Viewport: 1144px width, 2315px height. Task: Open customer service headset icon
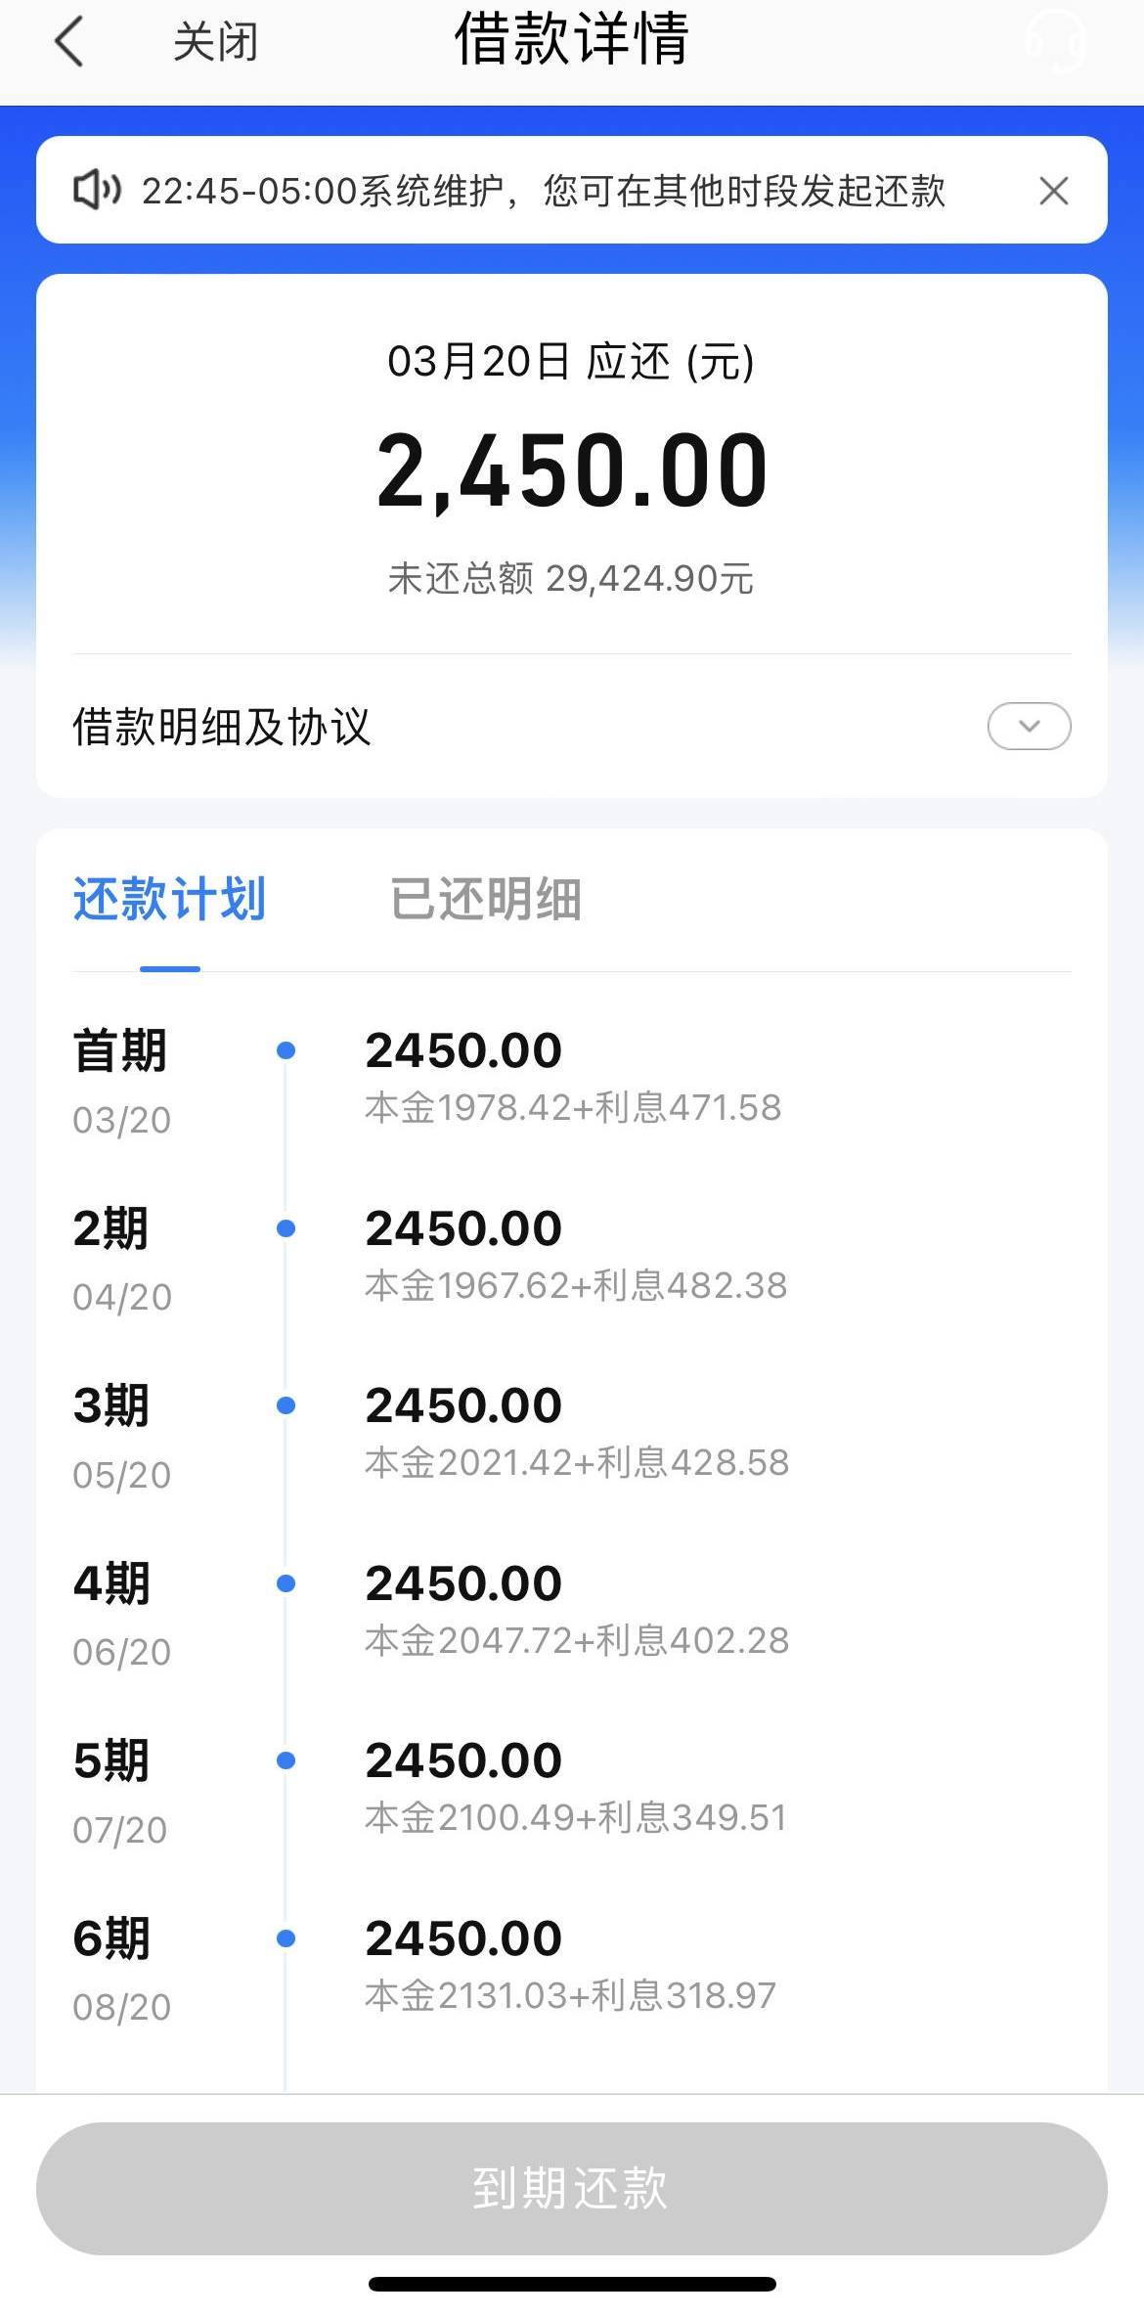1055,41
